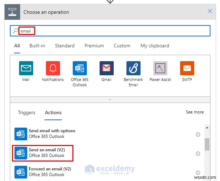Click the Choose an operation header icon

[12, 12]
